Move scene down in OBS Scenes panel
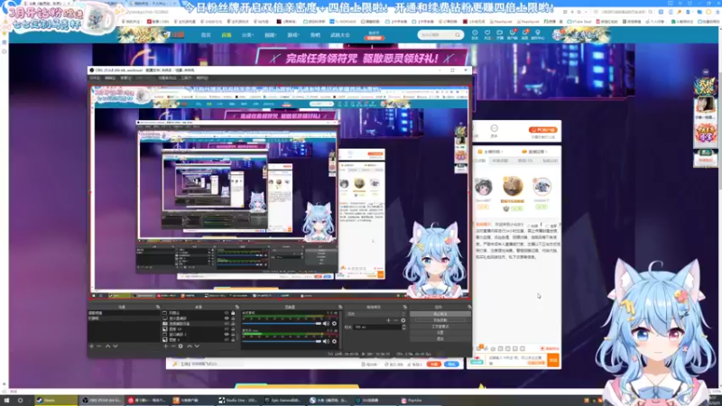This screenshot has height=406, width=722. [x=116, y=346]
